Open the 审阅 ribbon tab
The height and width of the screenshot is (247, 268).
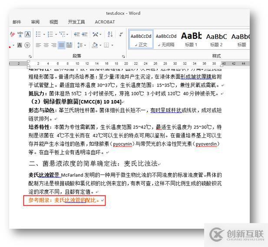coord(35,22)
